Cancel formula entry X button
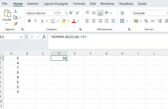168x109 pixels. pos(32,37)
